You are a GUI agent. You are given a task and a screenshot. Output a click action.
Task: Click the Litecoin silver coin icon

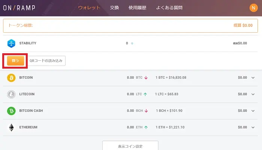12,94
